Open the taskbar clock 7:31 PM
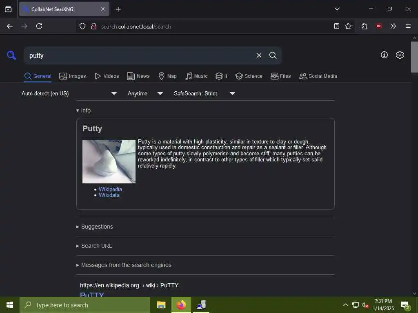 (383, 305)
